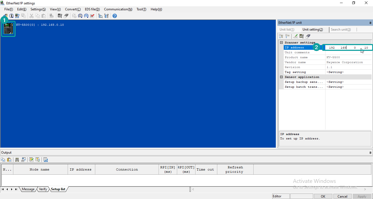This screenshot has width=373, height=199.
Task: Click <Setting> value for Tag setting
Action: 335,72
